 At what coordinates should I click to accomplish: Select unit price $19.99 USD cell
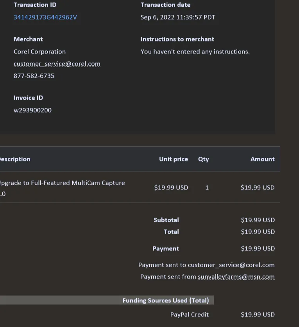[x=171, y=188]
